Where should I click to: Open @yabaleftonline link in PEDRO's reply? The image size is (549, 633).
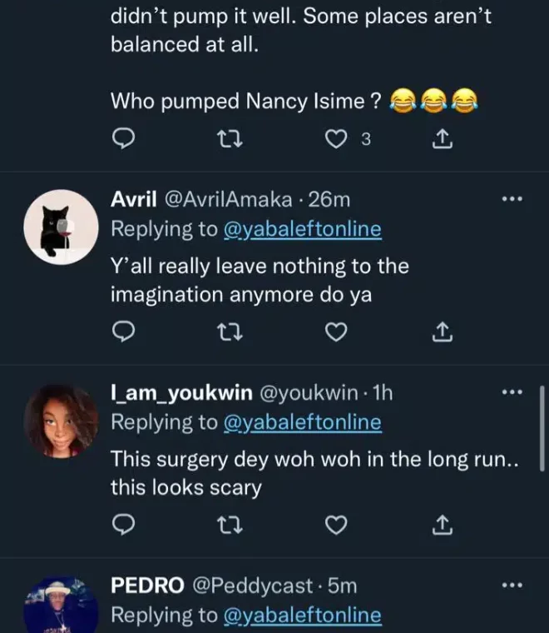pyautogui.click(x=303, y=616)
